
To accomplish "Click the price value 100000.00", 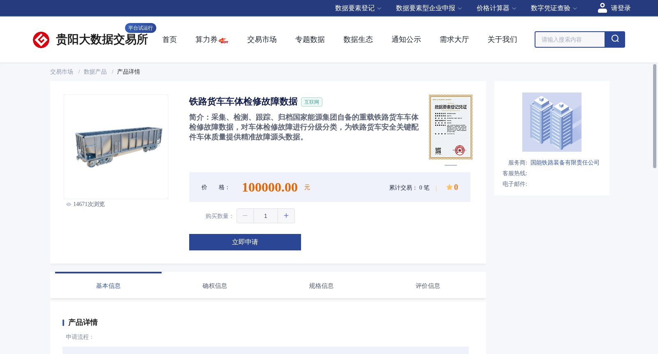I will coord(270,187).
